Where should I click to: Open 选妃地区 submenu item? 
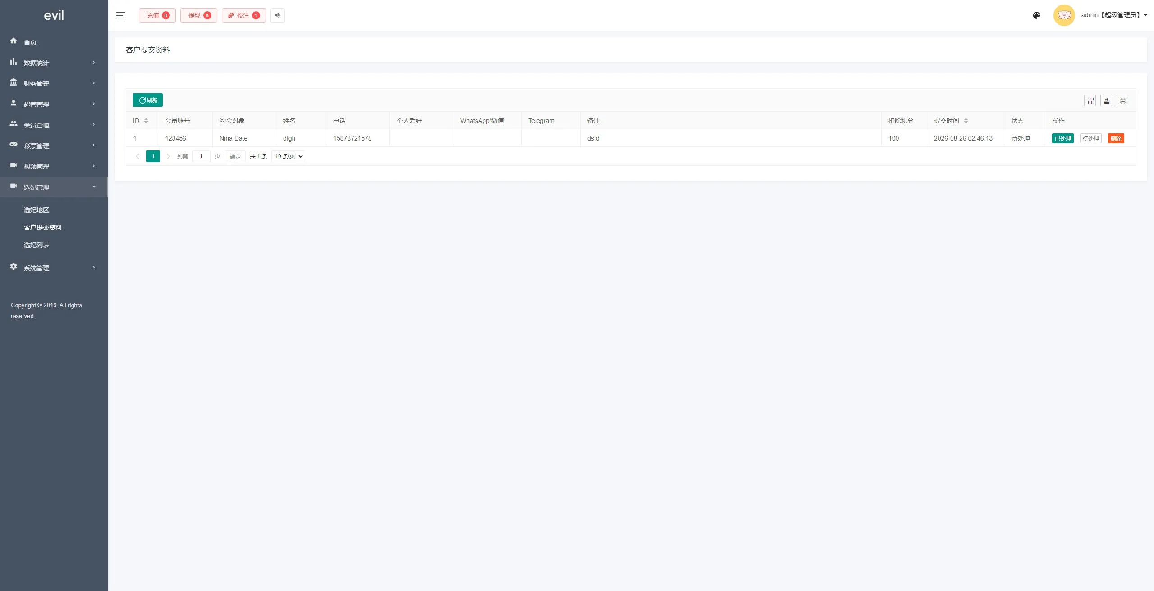37,210
